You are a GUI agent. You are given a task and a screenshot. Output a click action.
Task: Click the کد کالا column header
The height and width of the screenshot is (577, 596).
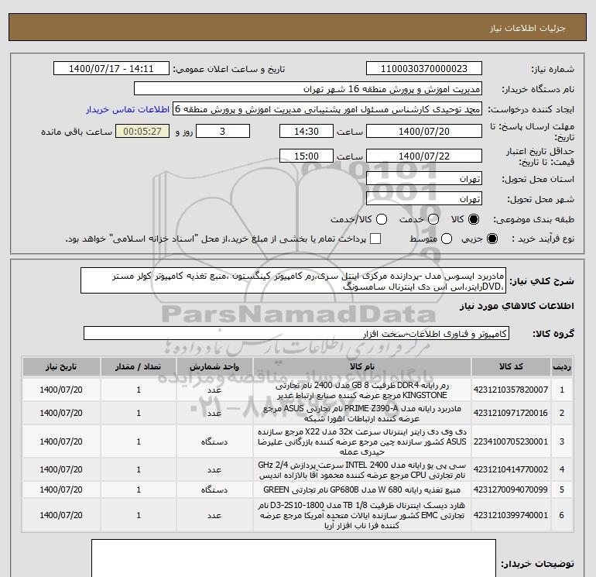coord(511,366)
